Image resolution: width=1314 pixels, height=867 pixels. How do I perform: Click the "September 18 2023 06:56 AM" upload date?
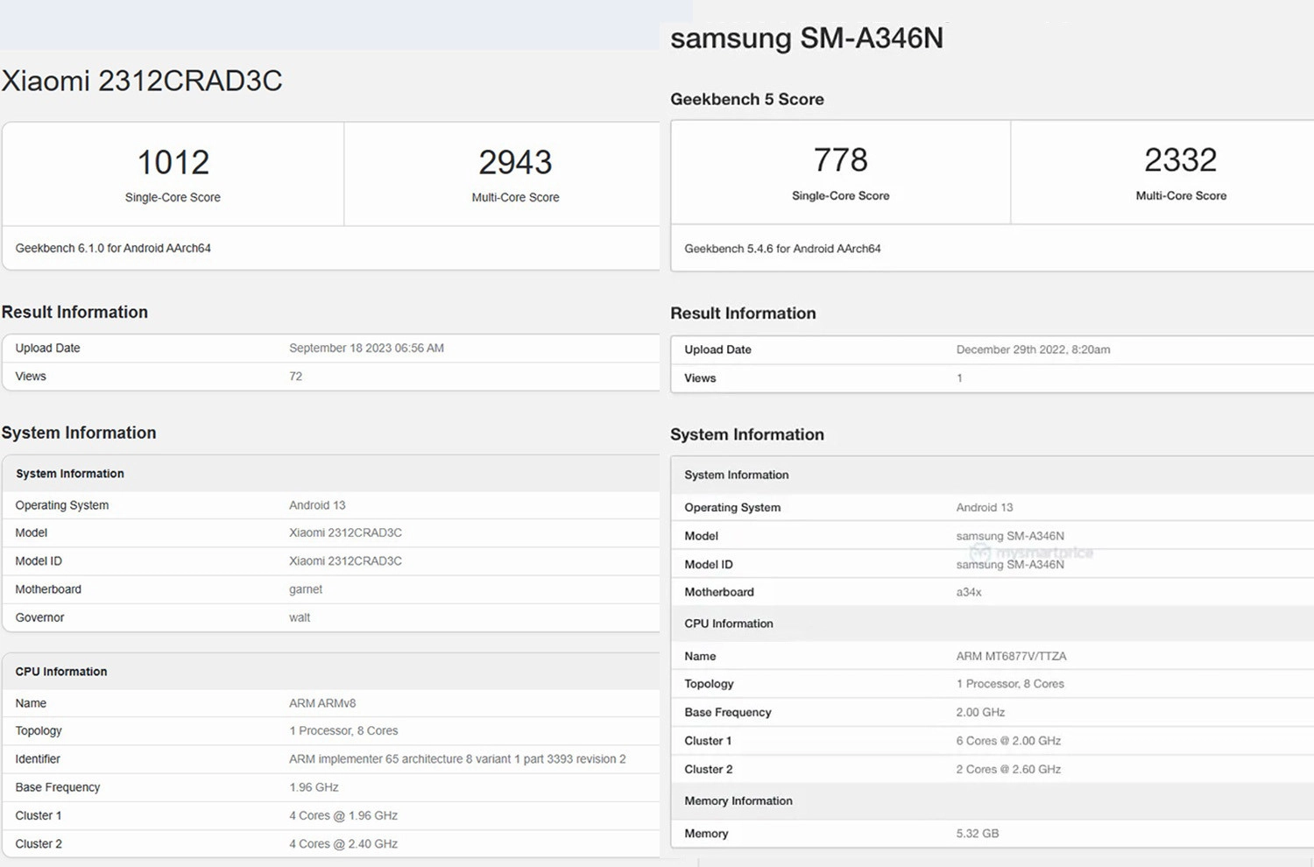coord(366,348)
